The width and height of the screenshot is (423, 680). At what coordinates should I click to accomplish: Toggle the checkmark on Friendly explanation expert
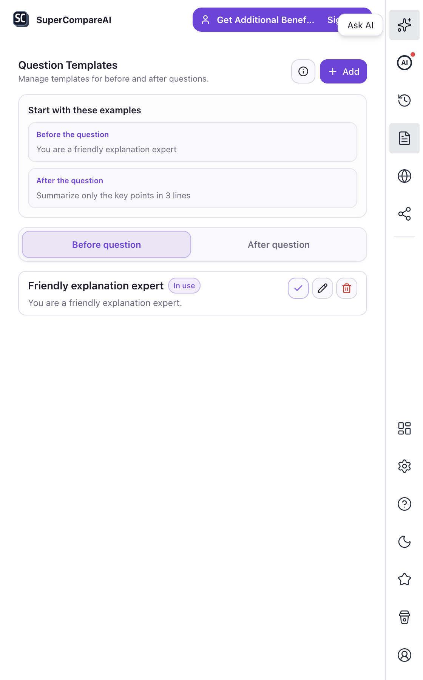(x=298, y=288)
